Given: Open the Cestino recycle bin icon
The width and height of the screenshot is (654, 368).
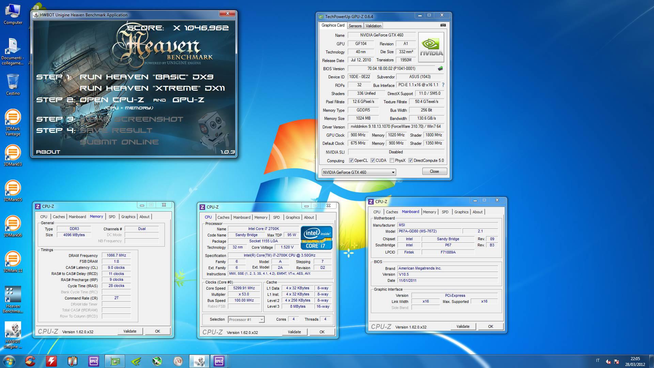Looking at the screenshot, I should pyautogui.click(x=13, y=85).
